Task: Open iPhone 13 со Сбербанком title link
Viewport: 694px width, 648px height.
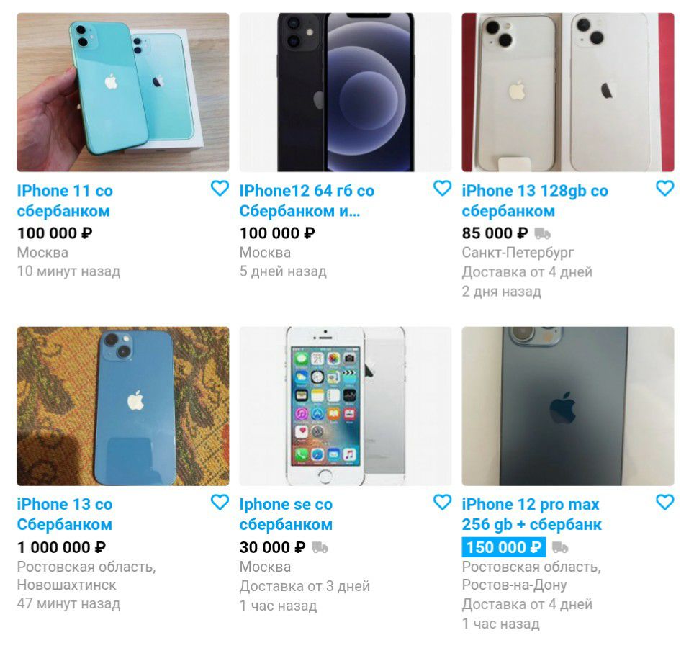Action: (x=65, y=514)
